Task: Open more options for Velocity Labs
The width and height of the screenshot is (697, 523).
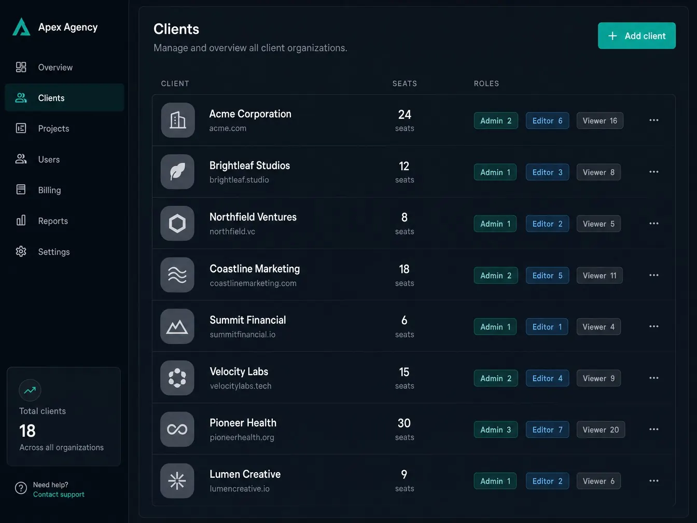Action: pos(654,378)
